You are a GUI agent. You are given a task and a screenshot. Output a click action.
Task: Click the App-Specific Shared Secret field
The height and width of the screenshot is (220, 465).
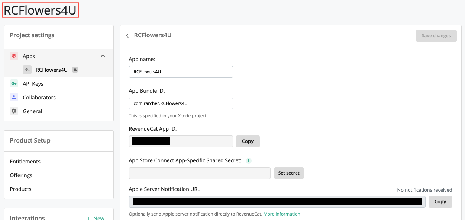[200, 173]
